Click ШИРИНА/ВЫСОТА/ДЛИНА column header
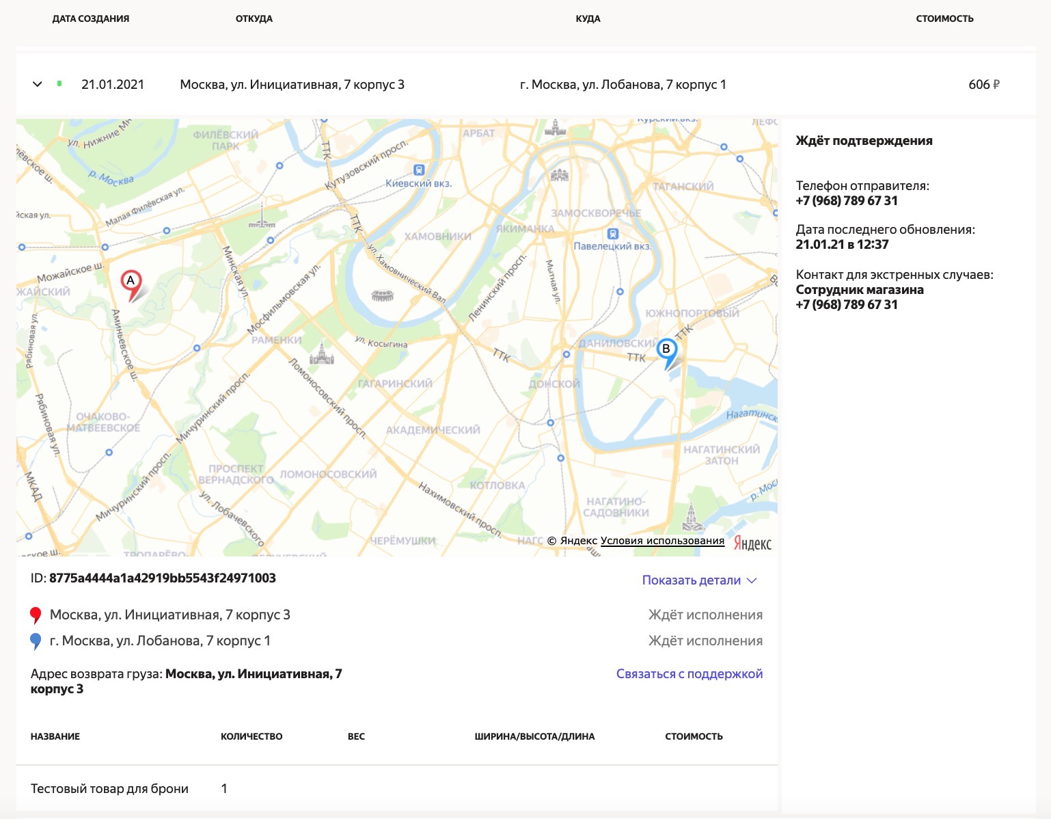 pos(534,736)
